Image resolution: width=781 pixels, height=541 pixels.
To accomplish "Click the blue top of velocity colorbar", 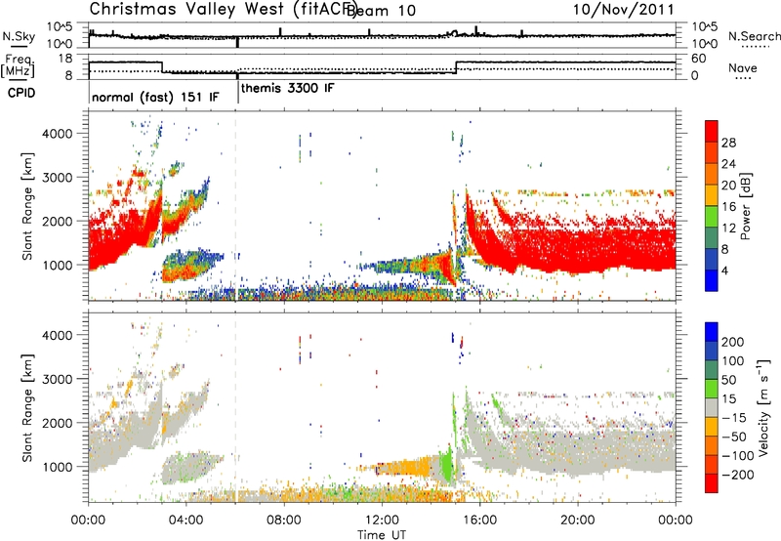I will (x=712, y=332).
